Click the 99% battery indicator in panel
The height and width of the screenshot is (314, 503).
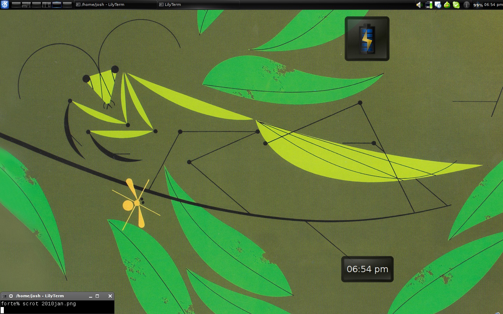pos(478,5)
